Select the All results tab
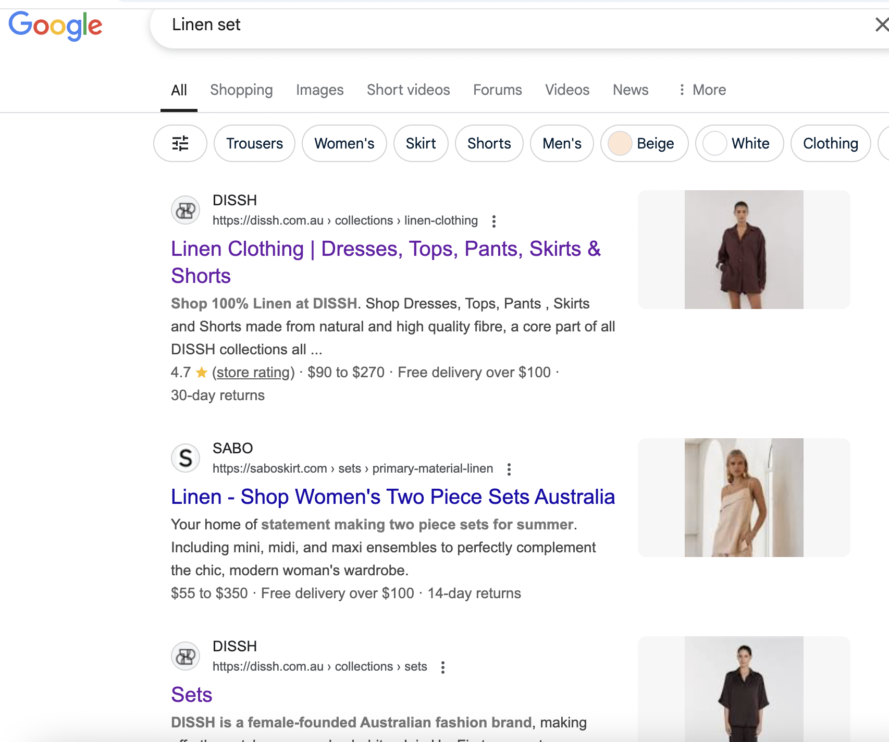This screenshot has width=889, height=742. click(x=179, y=90)
